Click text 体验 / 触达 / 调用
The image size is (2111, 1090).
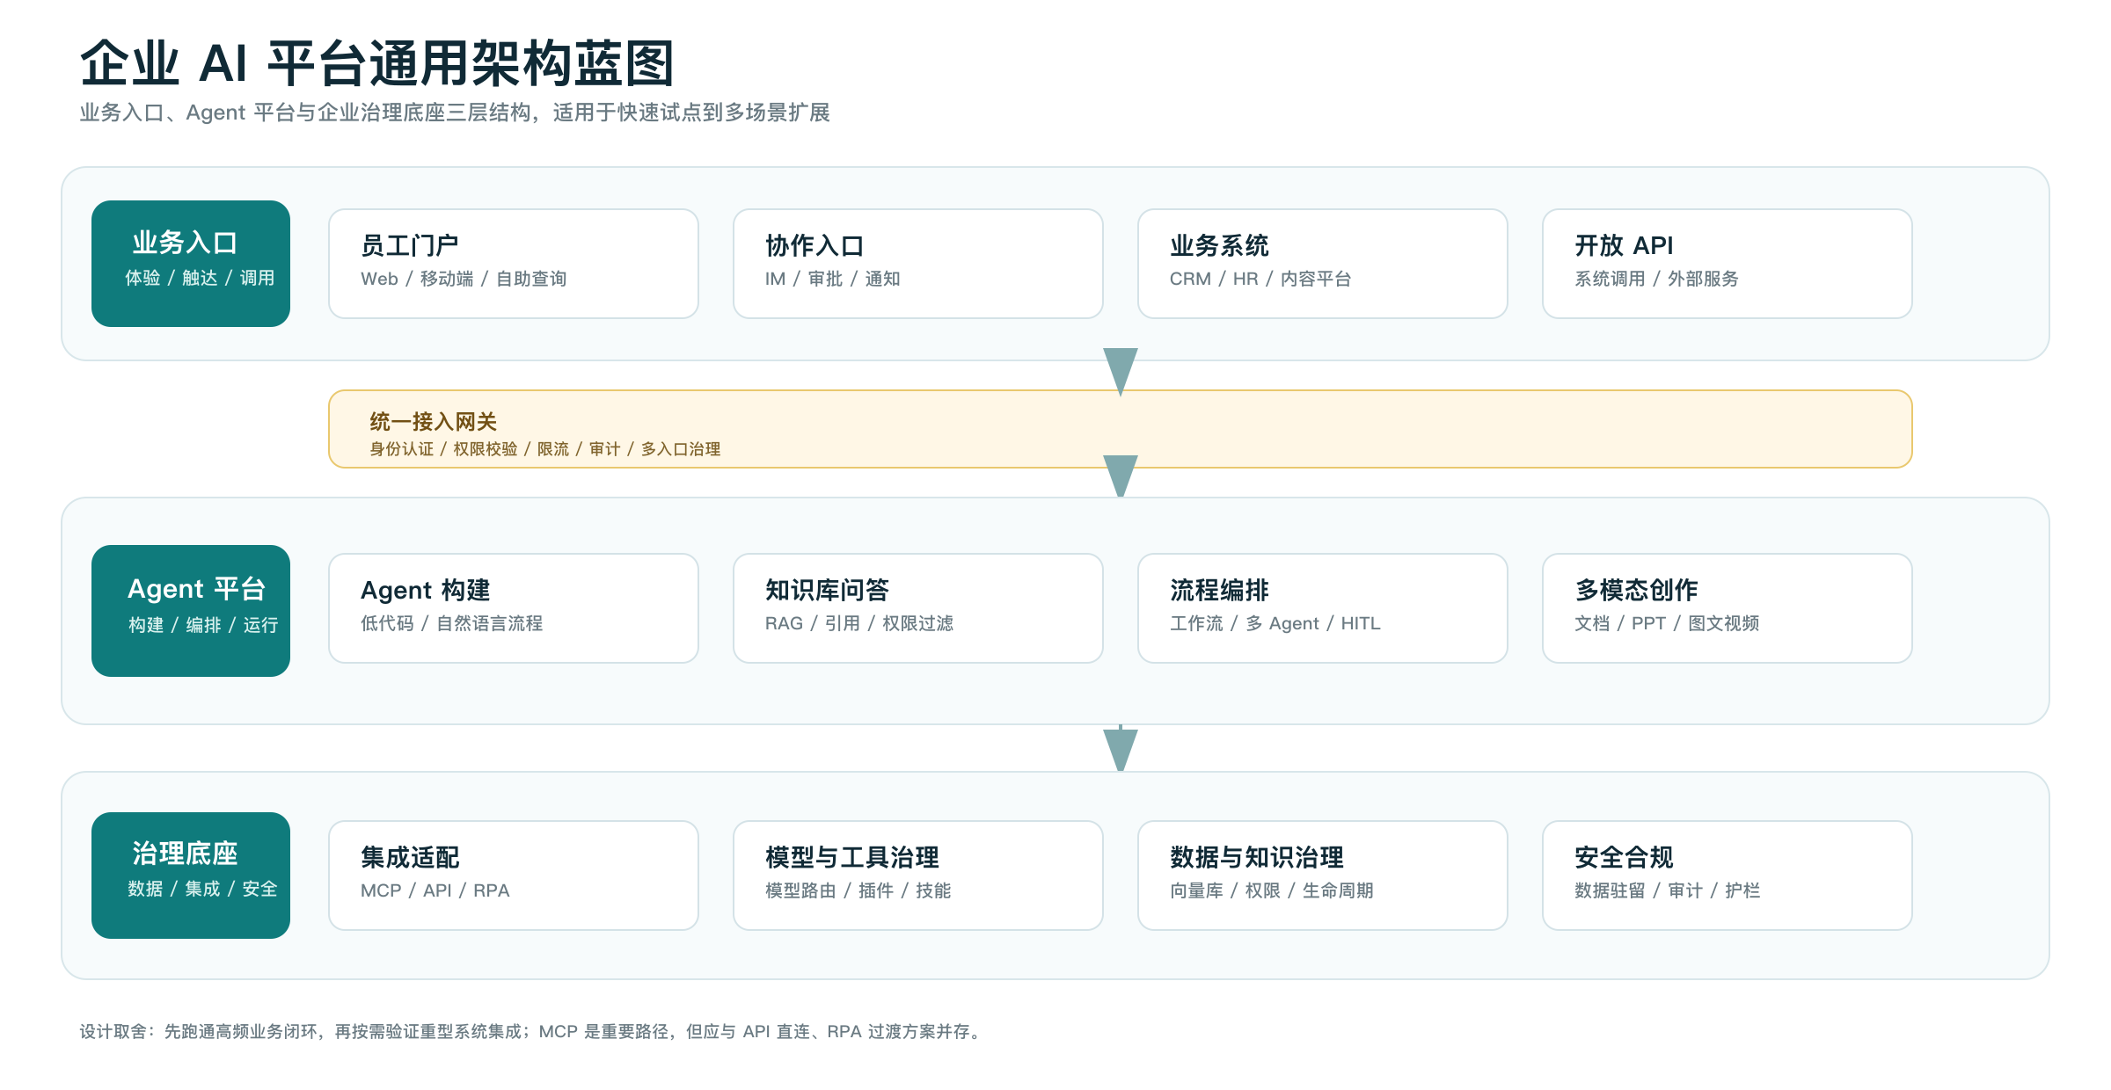200,278
